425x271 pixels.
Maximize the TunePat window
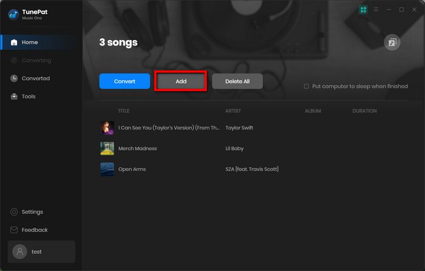pyautogui.click(x=401, y=10)
